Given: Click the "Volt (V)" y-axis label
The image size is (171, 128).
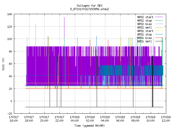Looking at the screenshot, I should click(3, 64).
